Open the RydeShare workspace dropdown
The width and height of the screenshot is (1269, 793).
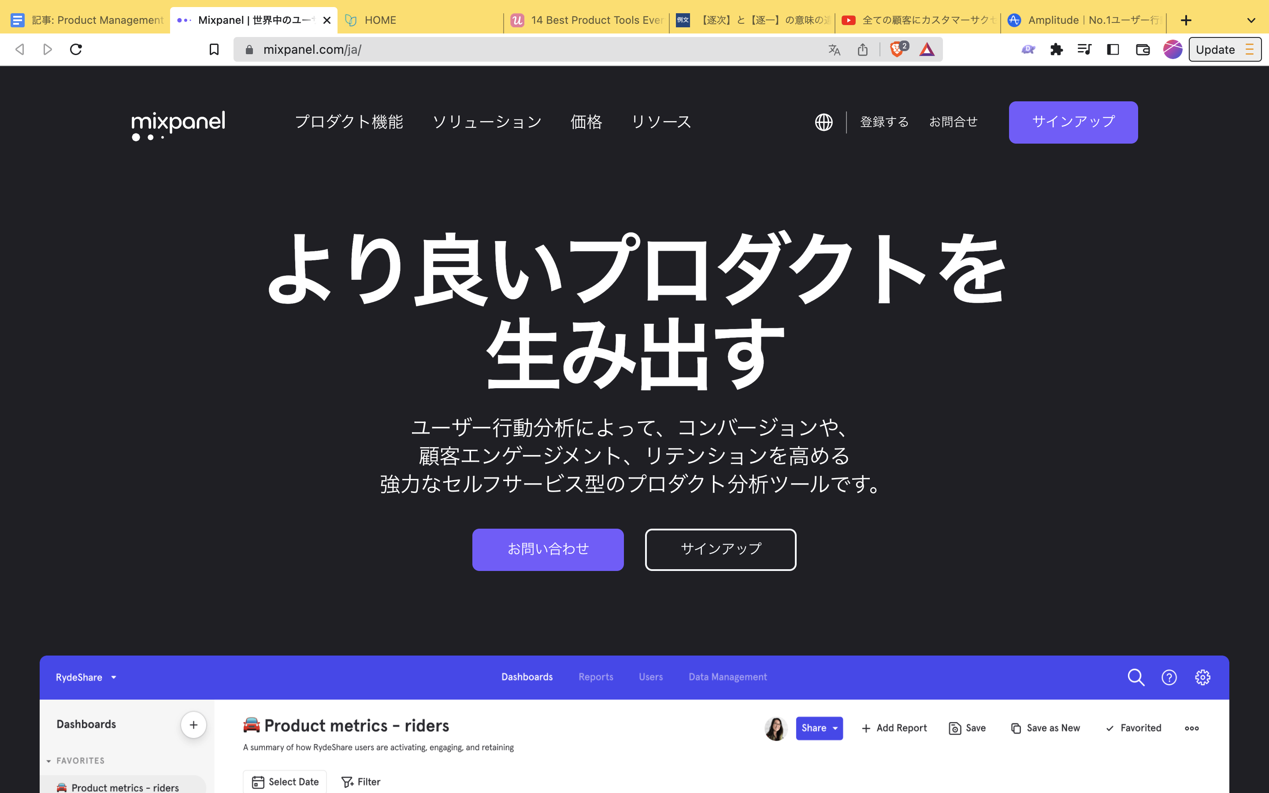click(x=86, y=677)
